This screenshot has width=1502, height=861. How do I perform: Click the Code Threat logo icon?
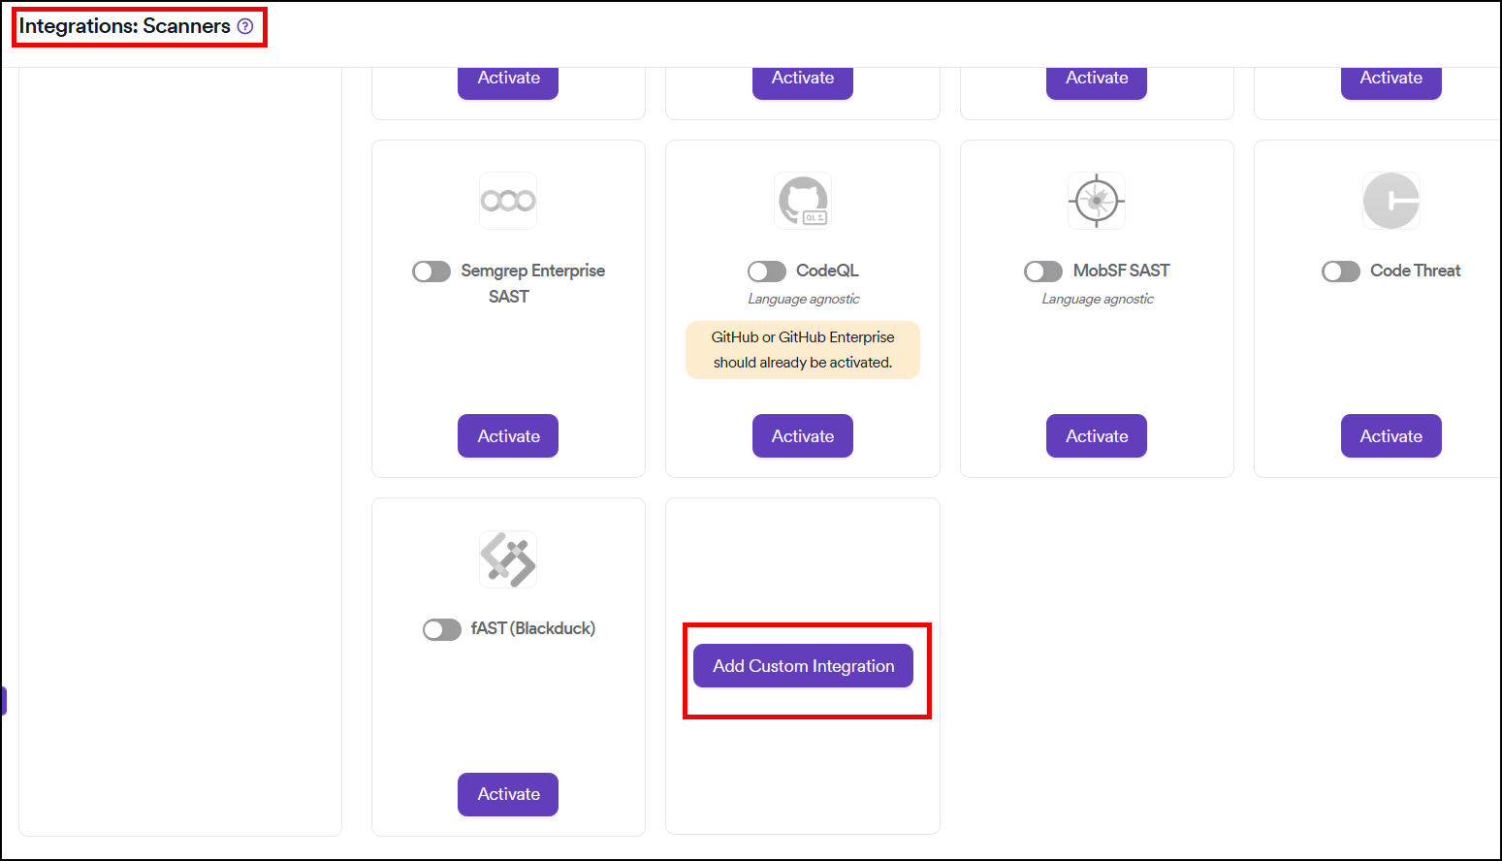(x=1390, y=201)
